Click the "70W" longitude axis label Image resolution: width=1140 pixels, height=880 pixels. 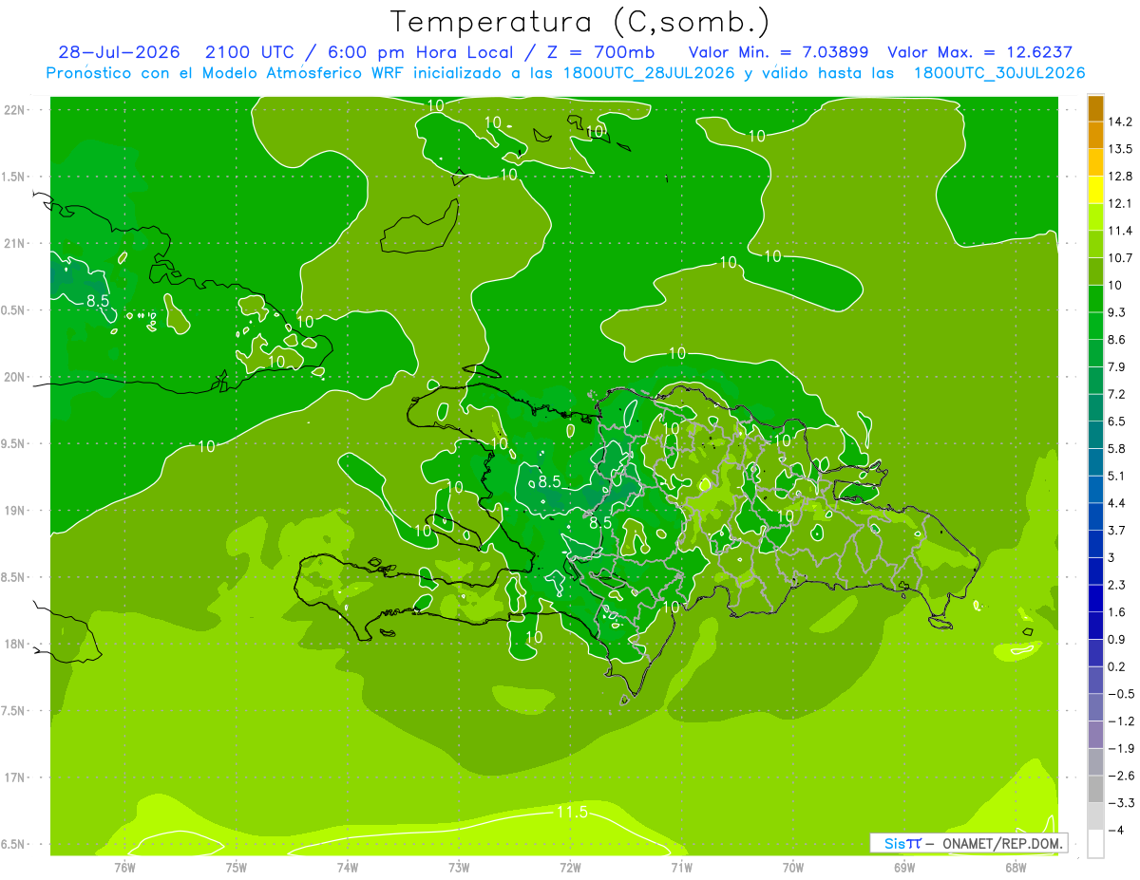point(793,867)
